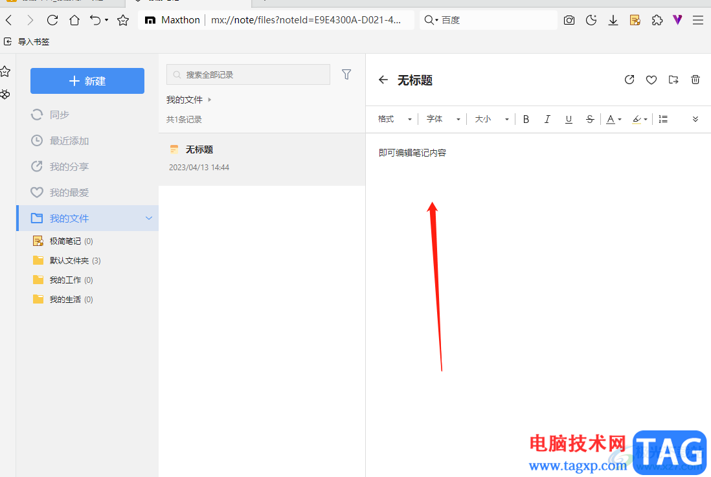Click the purple V wallet icon

coord(677,19)
